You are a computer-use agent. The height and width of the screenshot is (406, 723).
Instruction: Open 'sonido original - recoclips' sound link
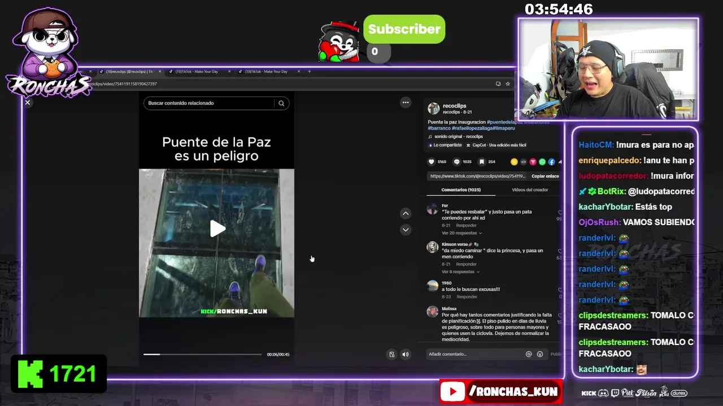[459, 136]
